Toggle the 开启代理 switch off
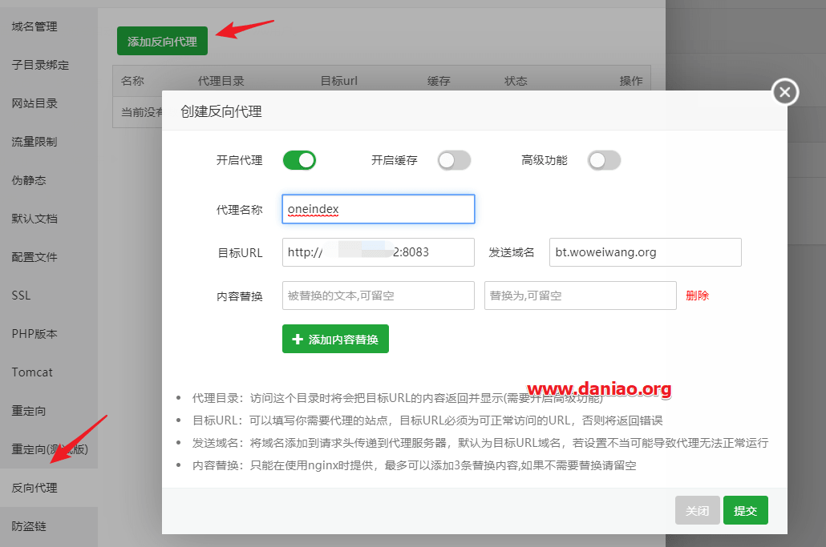Image resolution: width=826 pixels, height=547 pixels. [299, 160]
